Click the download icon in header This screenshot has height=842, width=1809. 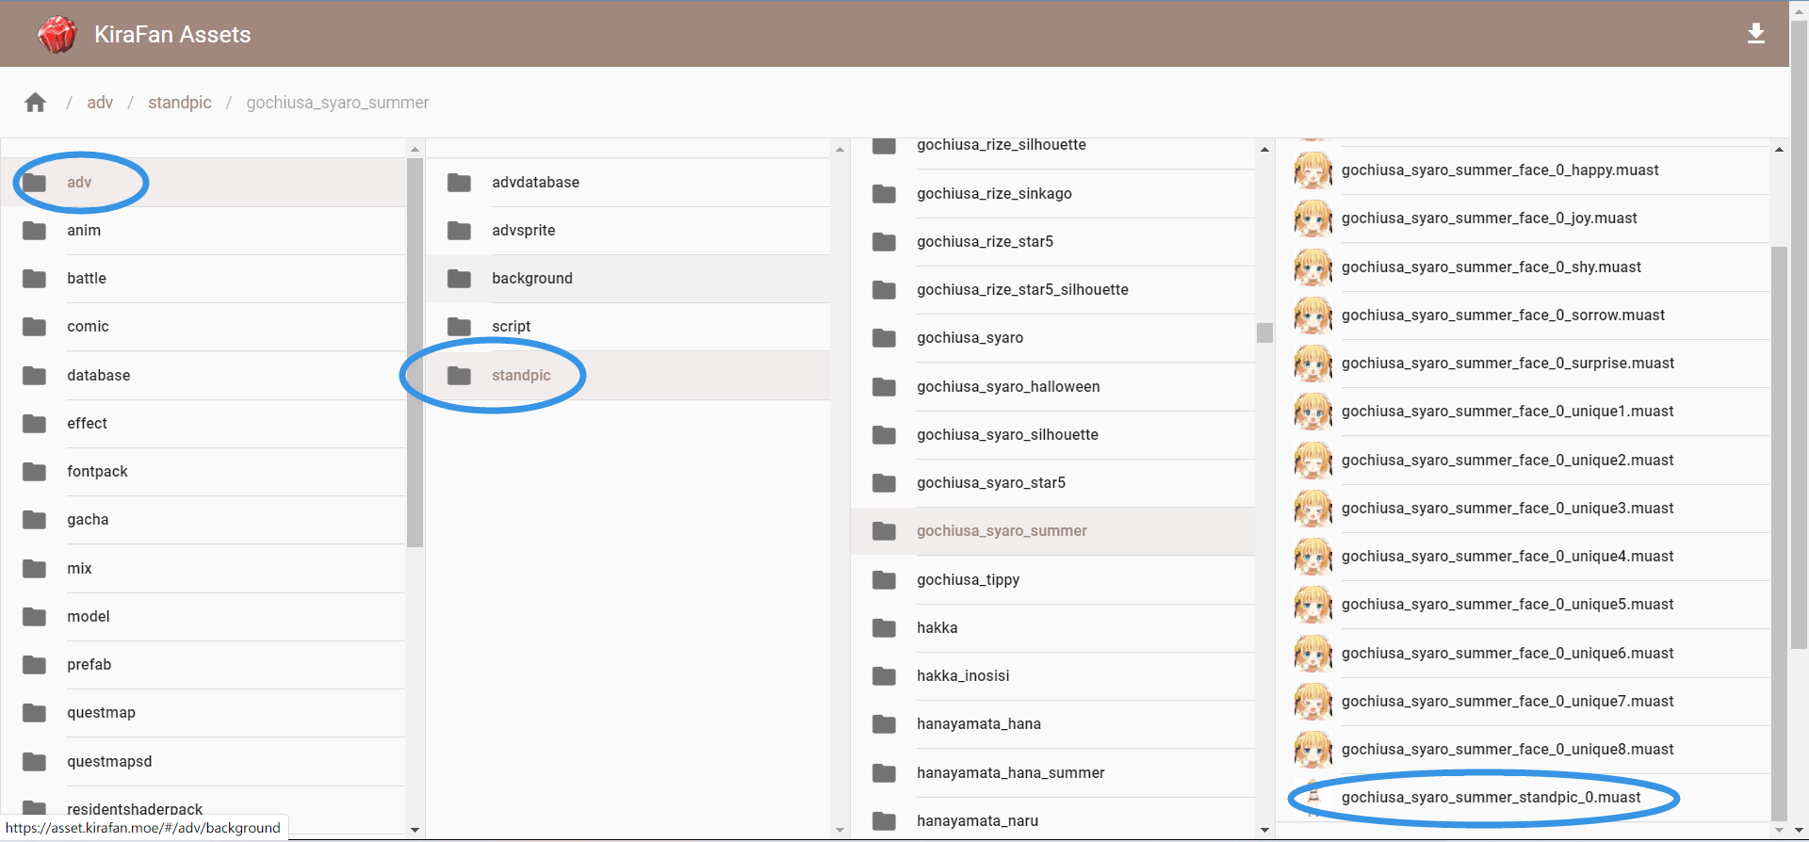point(1756,34)
